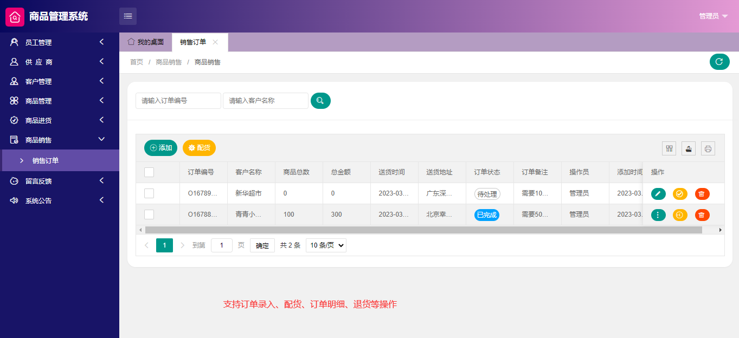Click the 留言反馈 sidebar icon

click(14, 181)
